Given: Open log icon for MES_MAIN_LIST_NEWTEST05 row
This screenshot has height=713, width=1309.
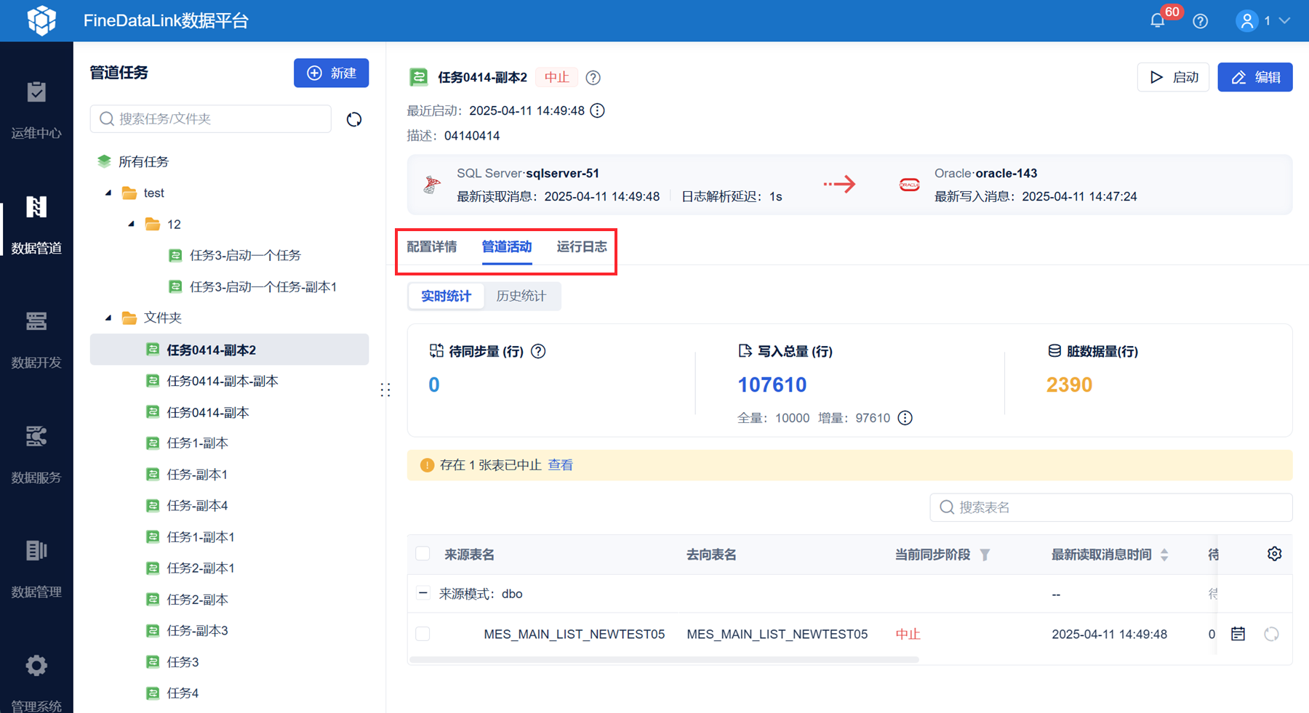Looking at the screenshot, I should (1238, 634).
